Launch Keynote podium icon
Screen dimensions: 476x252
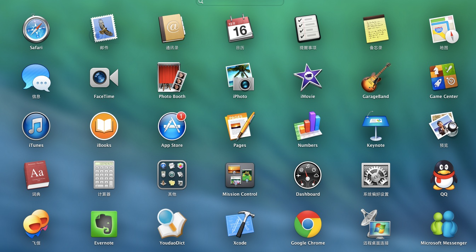[x=376, y=126]
